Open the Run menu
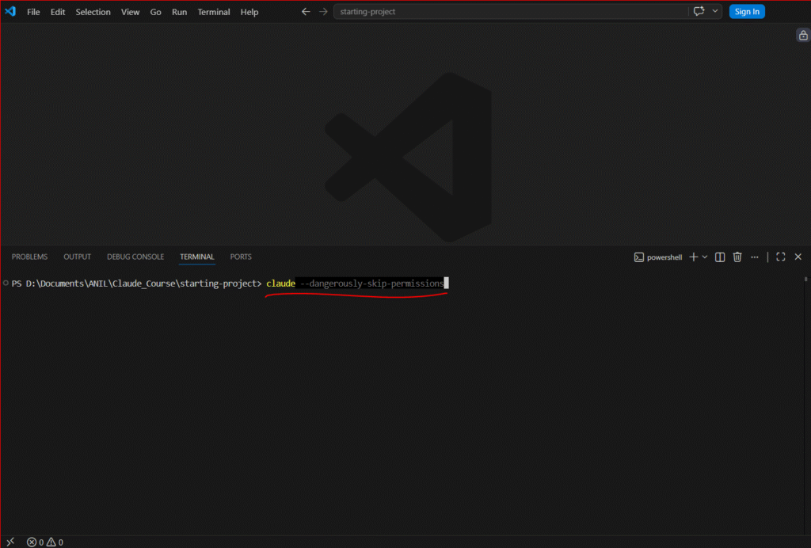This screenshot has width=811, height=548. point(180,12)
